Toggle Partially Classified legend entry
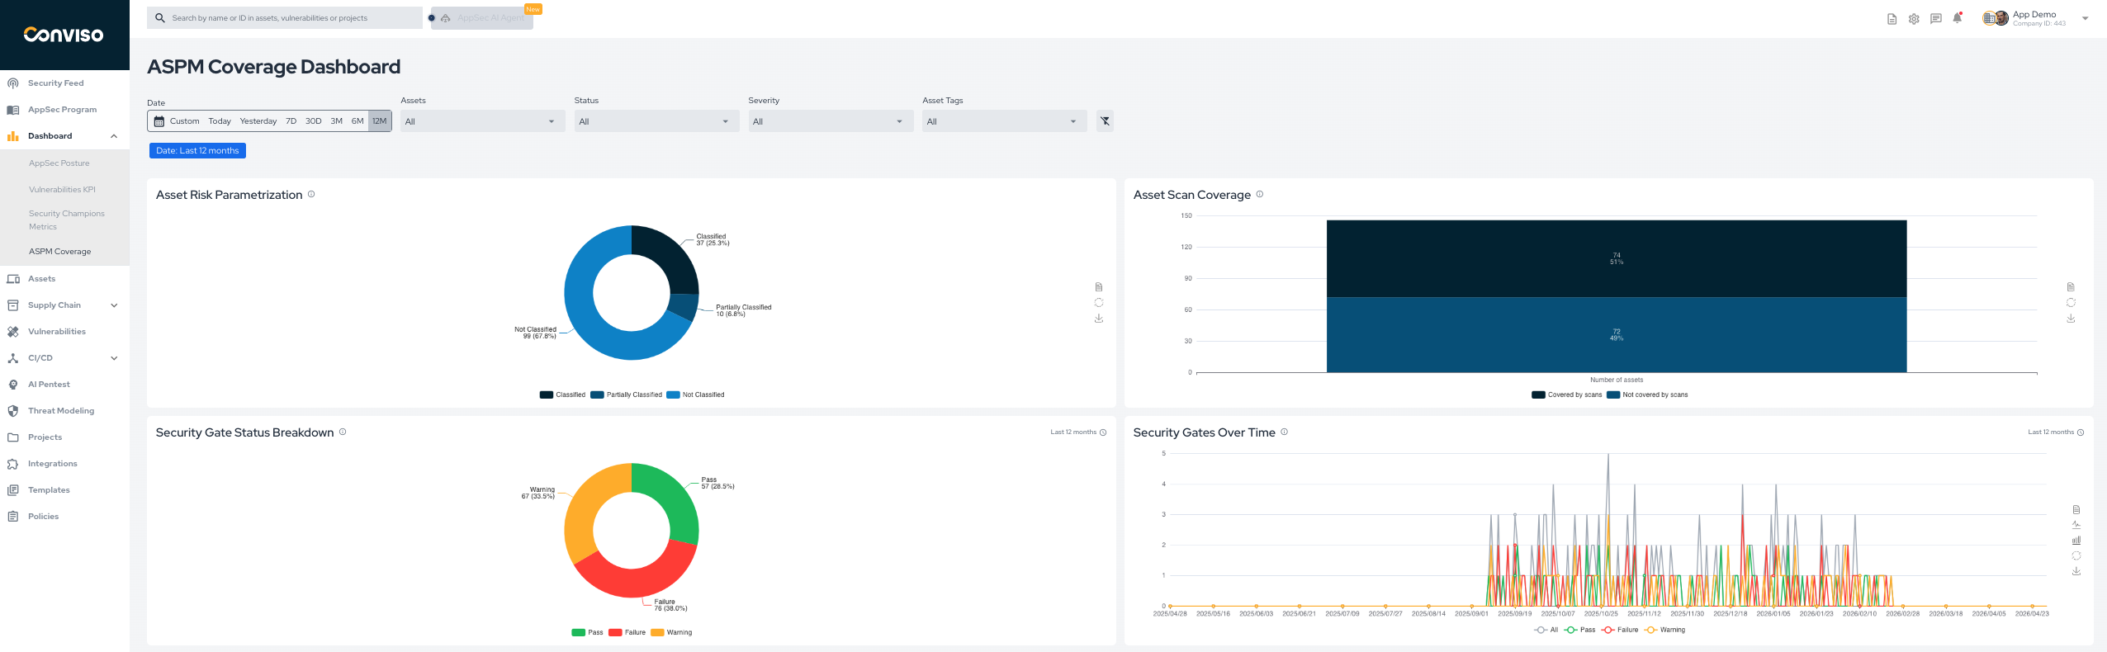 point(626,395)
